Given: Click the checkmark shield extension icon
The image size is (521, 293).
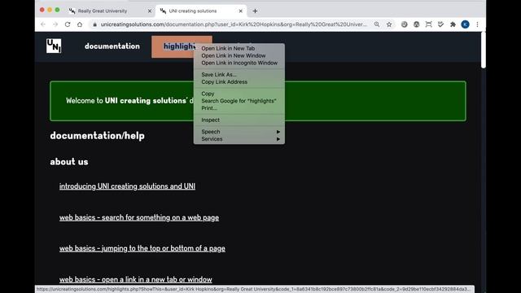Looking at the screenshot, I should click(440, 24).
